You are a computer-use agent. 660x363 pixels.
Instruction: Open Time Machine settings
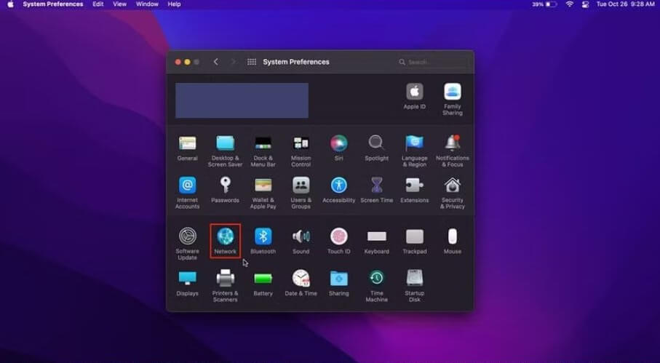point(376,279)
